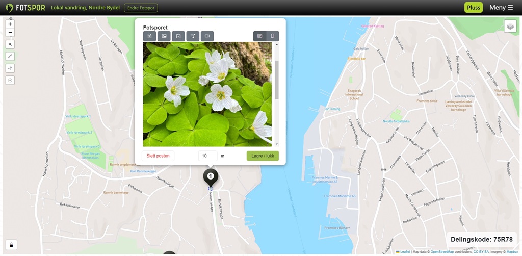Viewport: 522px width, 256px height.
Task: Open the Meny hamburger menu
Action: coord(501,8)
